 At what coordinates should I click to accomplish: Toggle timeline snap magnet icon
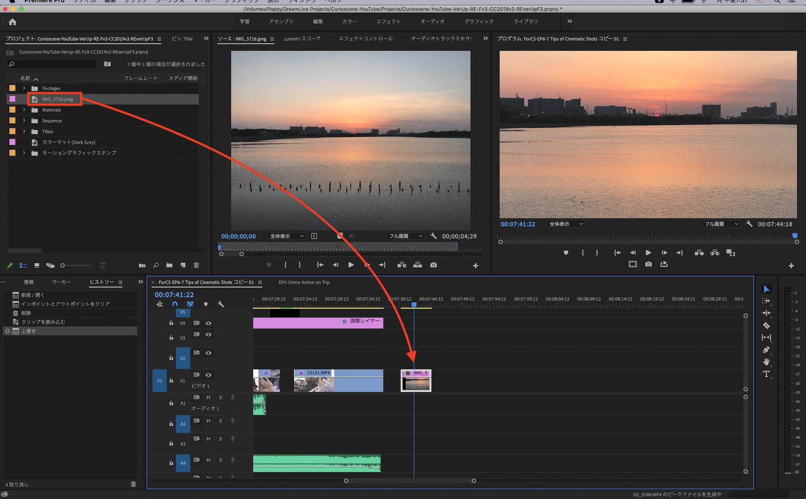(x=175, y=304)
